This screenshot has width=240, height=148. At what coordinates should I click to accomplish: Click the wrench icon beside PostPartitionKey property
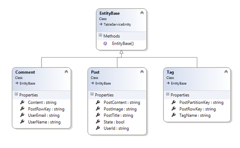pos(173,102)
